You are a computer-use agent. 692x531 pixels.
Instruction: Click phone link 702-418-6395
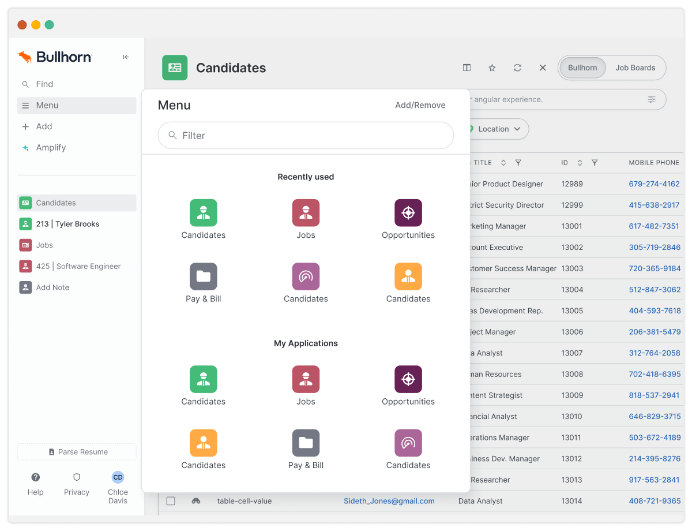(x=655, y=374)
